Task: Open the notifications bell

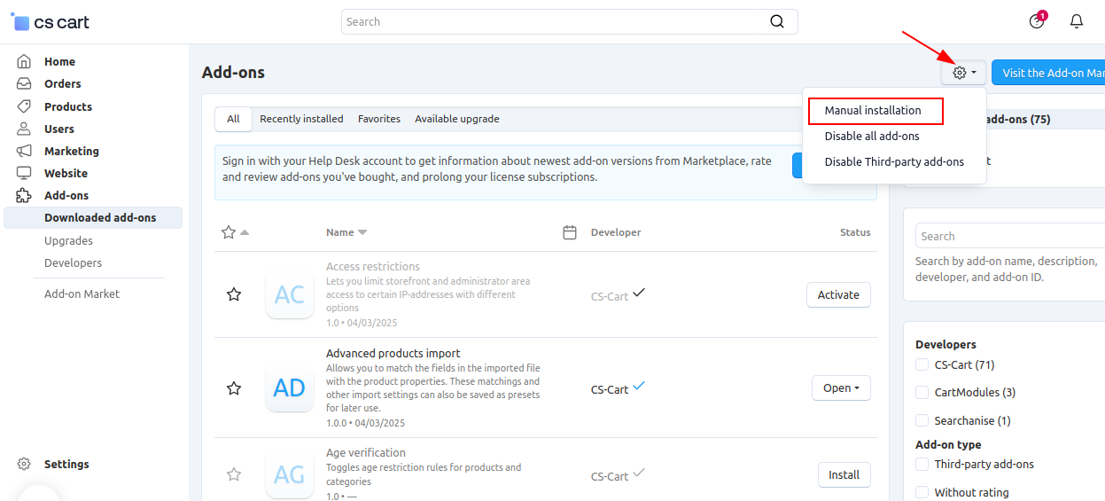Action: coord(1077,21)
